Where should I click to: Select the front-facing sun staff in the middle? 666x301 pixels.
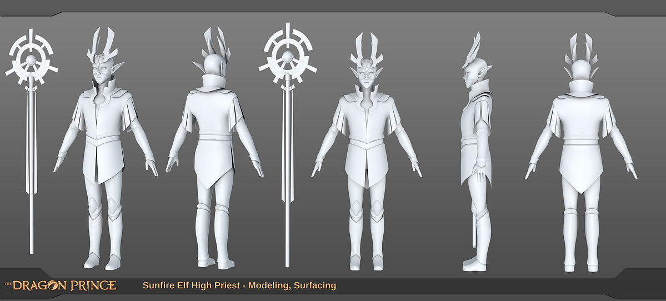288,145
